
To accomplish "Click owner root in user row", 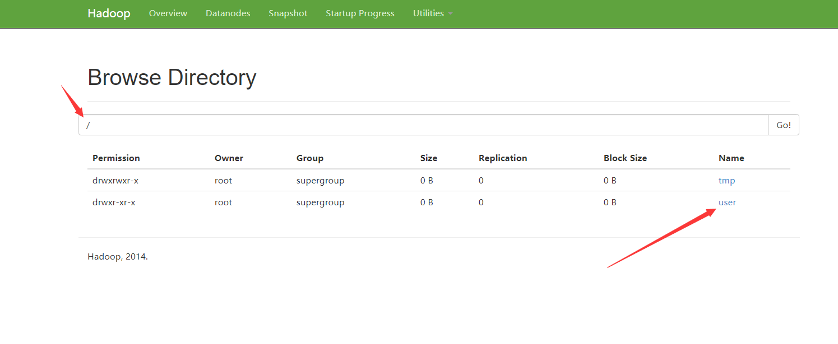I will click(223, 202).
